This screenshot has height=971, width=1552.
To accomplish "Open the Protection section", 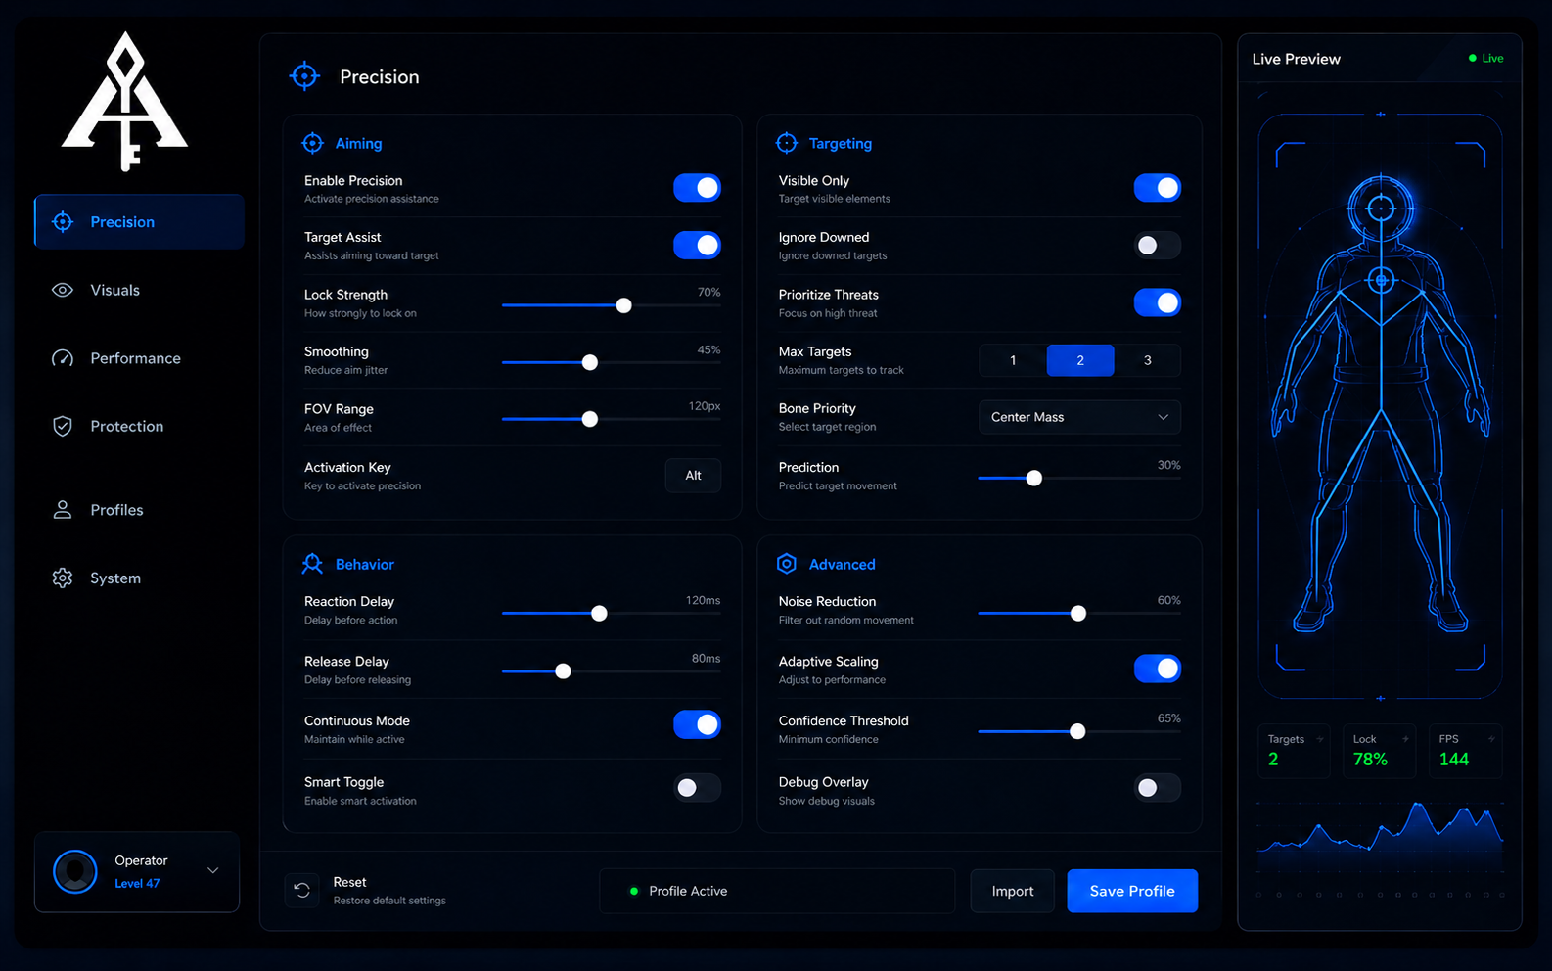I will pos(139,427).
